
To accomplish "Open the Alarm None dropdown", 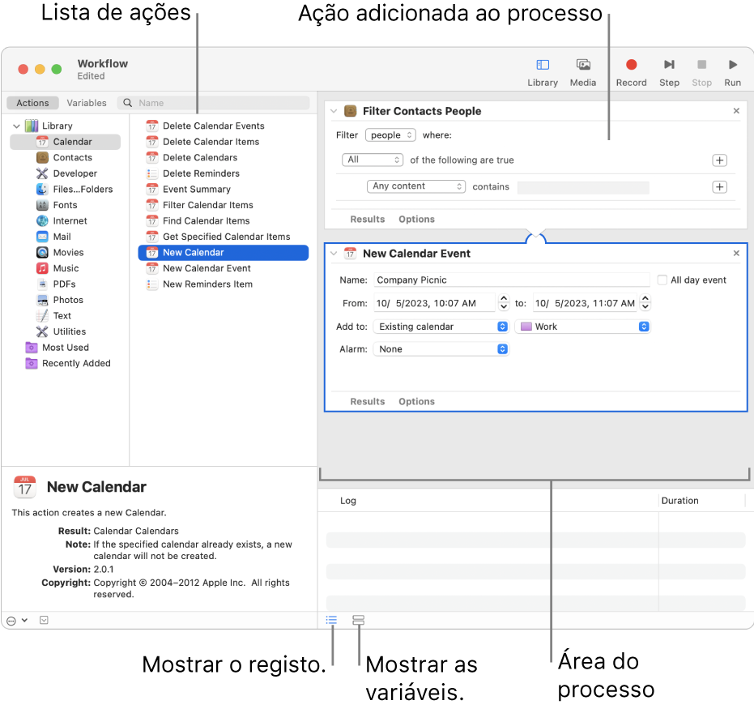I will [x=441, y=349].
